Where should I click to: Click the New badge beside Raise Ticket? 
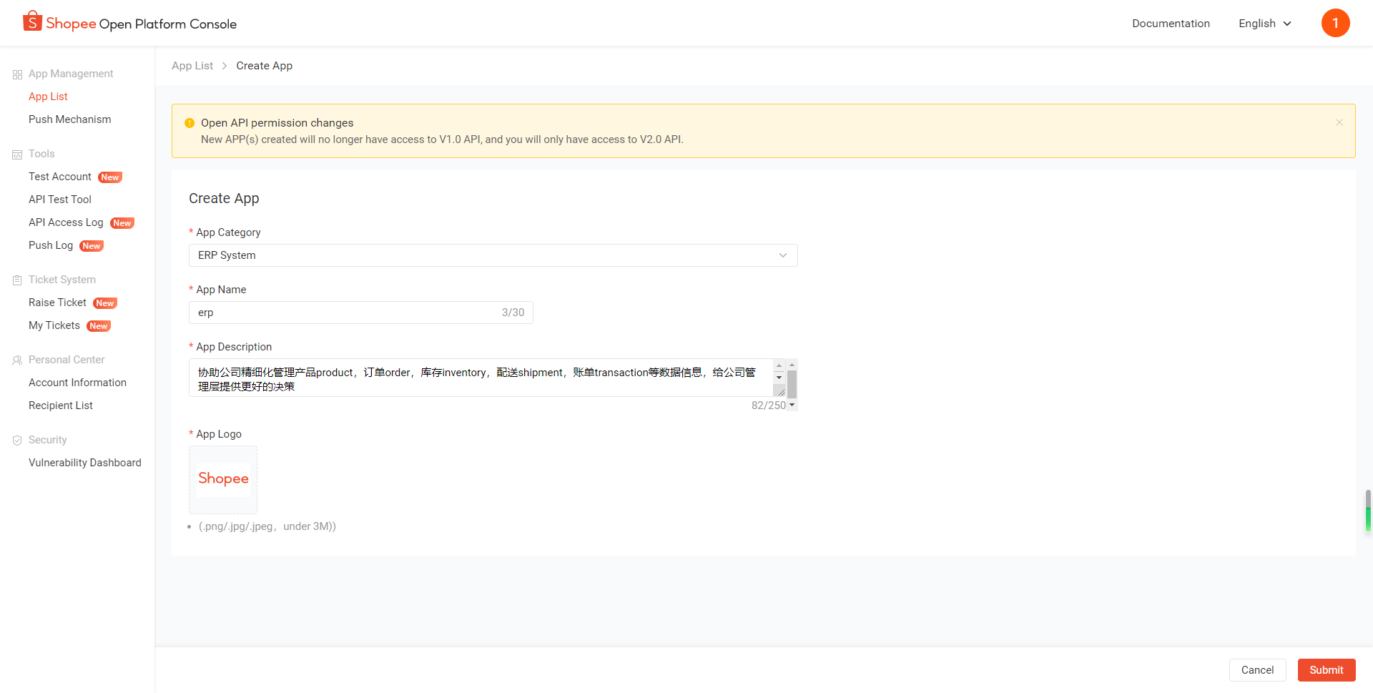[105, 303]
